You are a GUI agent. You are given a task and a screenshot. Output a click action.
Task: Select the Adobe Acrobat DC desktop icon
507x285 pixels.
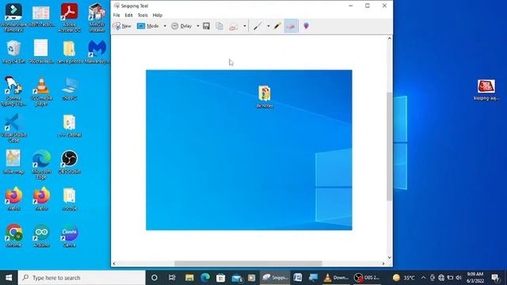coord(69,17)
